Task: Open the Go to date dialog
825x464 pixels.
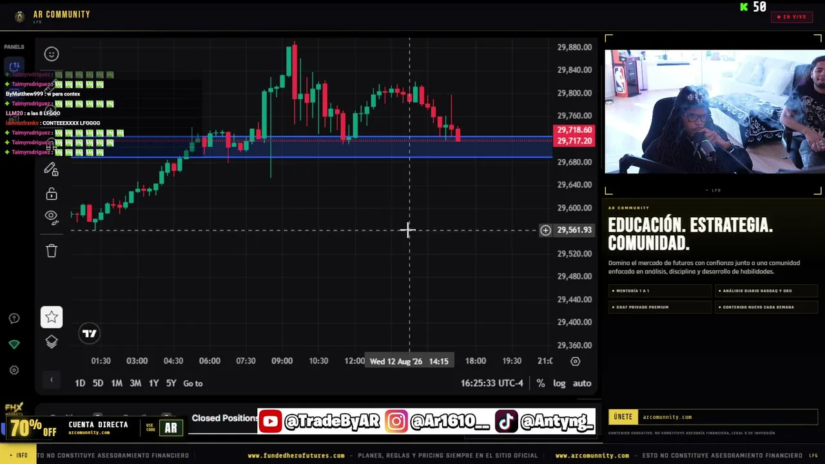Action: (x=193, y=383)
